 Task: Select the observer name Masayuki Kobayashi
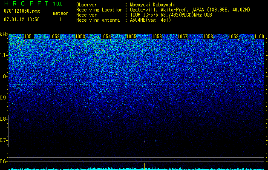coord(153,5)
